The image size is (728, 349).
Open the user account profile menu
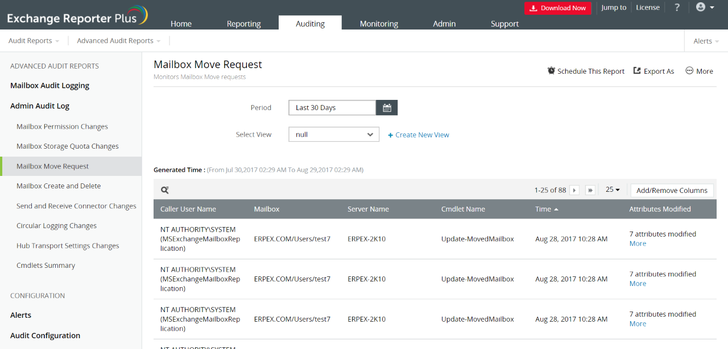coord(705,7)
